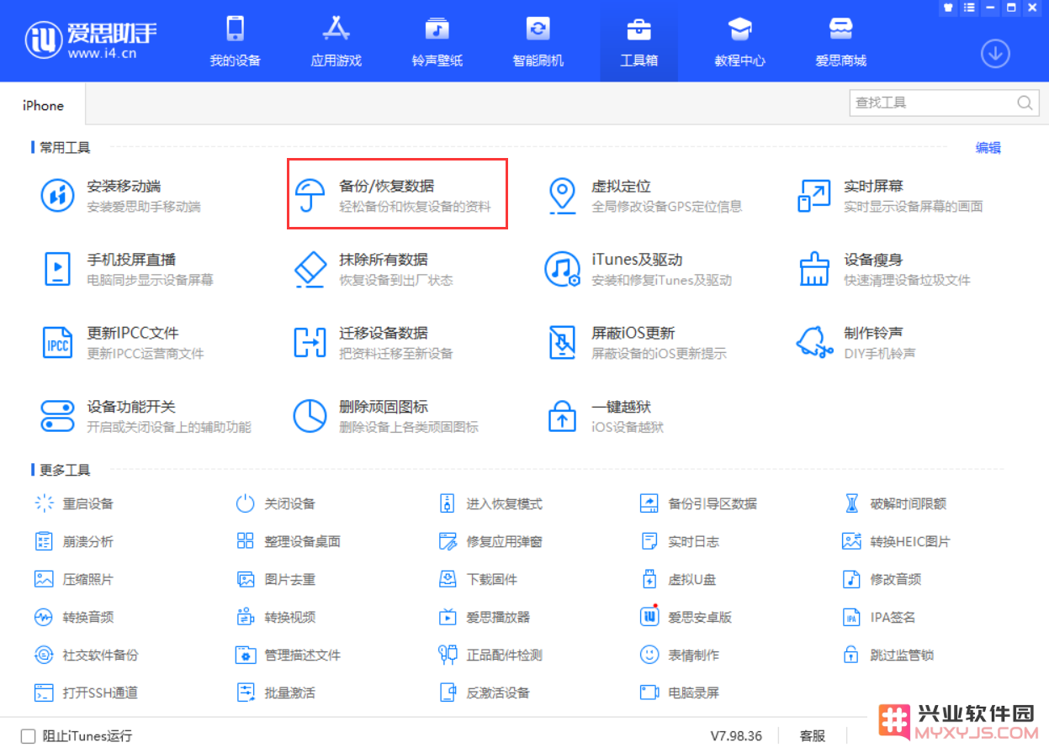Open the 迁移设备数据 icon
Image resolution: width=1049 pixels, height=753 pixels.
(x=310, y=342)
